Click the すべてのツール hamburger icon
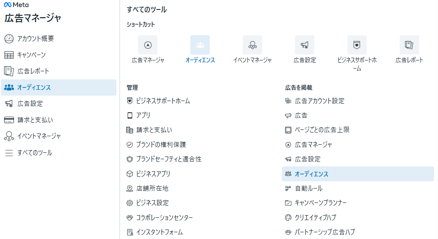Image resolution: width=438 pixels, height=239 pixels. 9,153
